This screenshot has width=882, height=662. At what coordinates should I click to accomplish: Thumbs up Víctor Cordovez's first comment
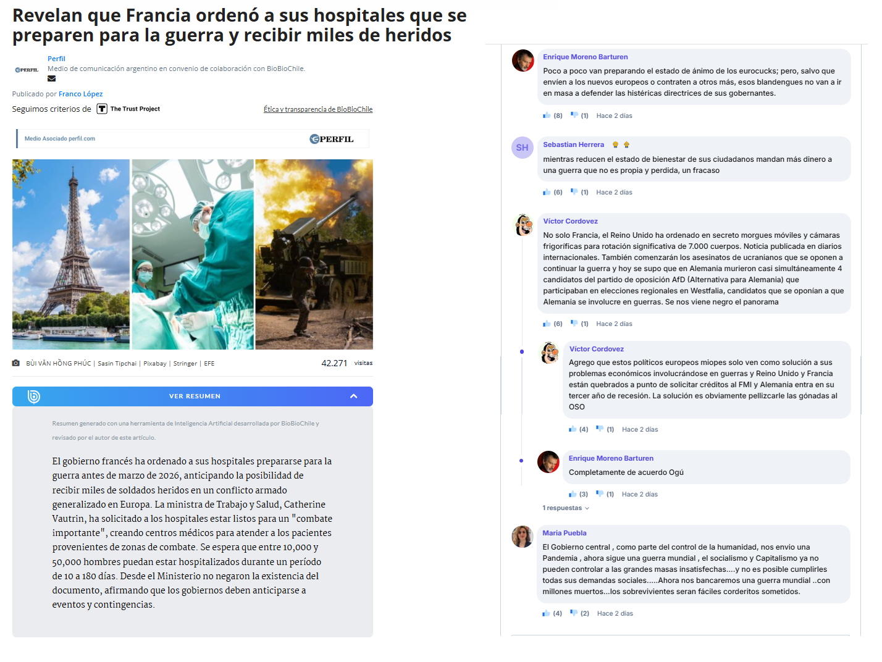(x=547, y=324)
